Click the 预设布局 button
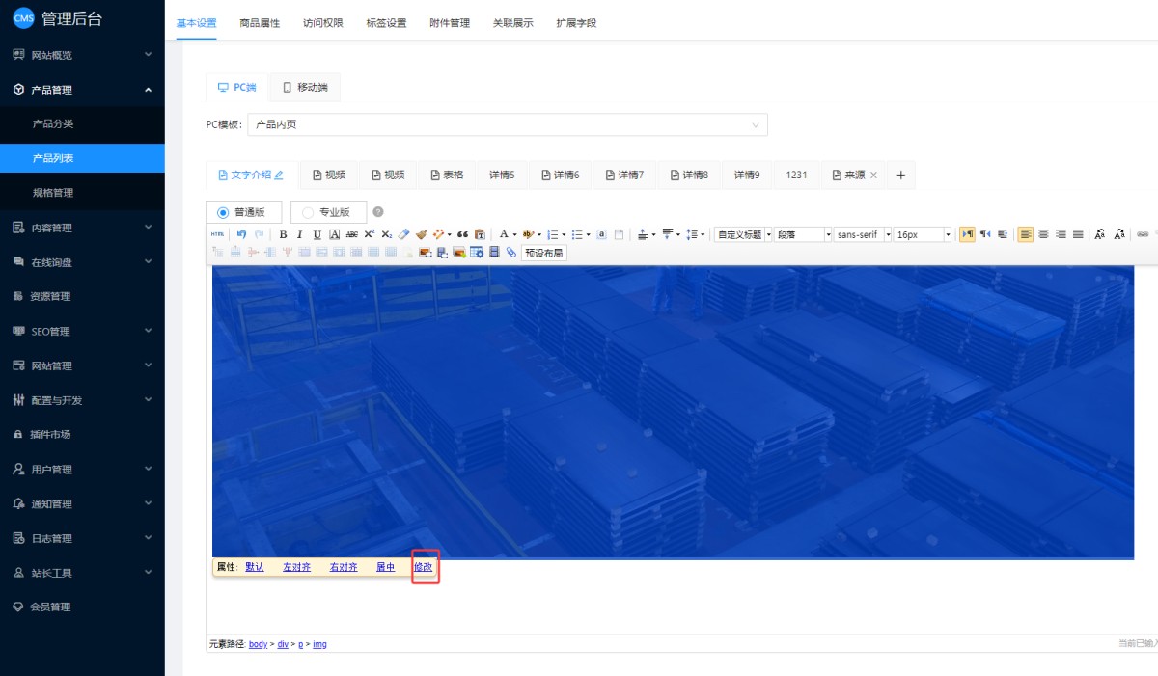Screen dimensions: 1158x676 pyautogui.click(x=544, y=253)
